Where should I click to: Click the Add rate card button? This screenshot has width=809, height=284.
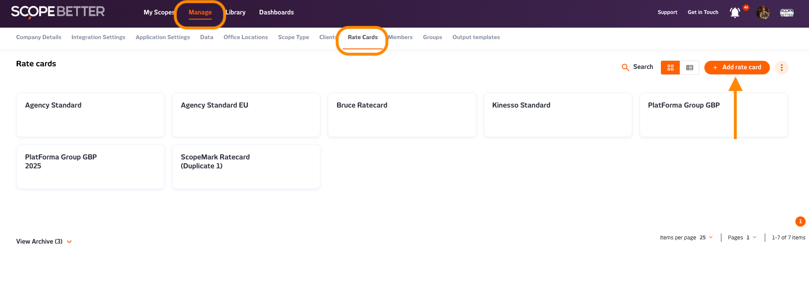point(737,68)
